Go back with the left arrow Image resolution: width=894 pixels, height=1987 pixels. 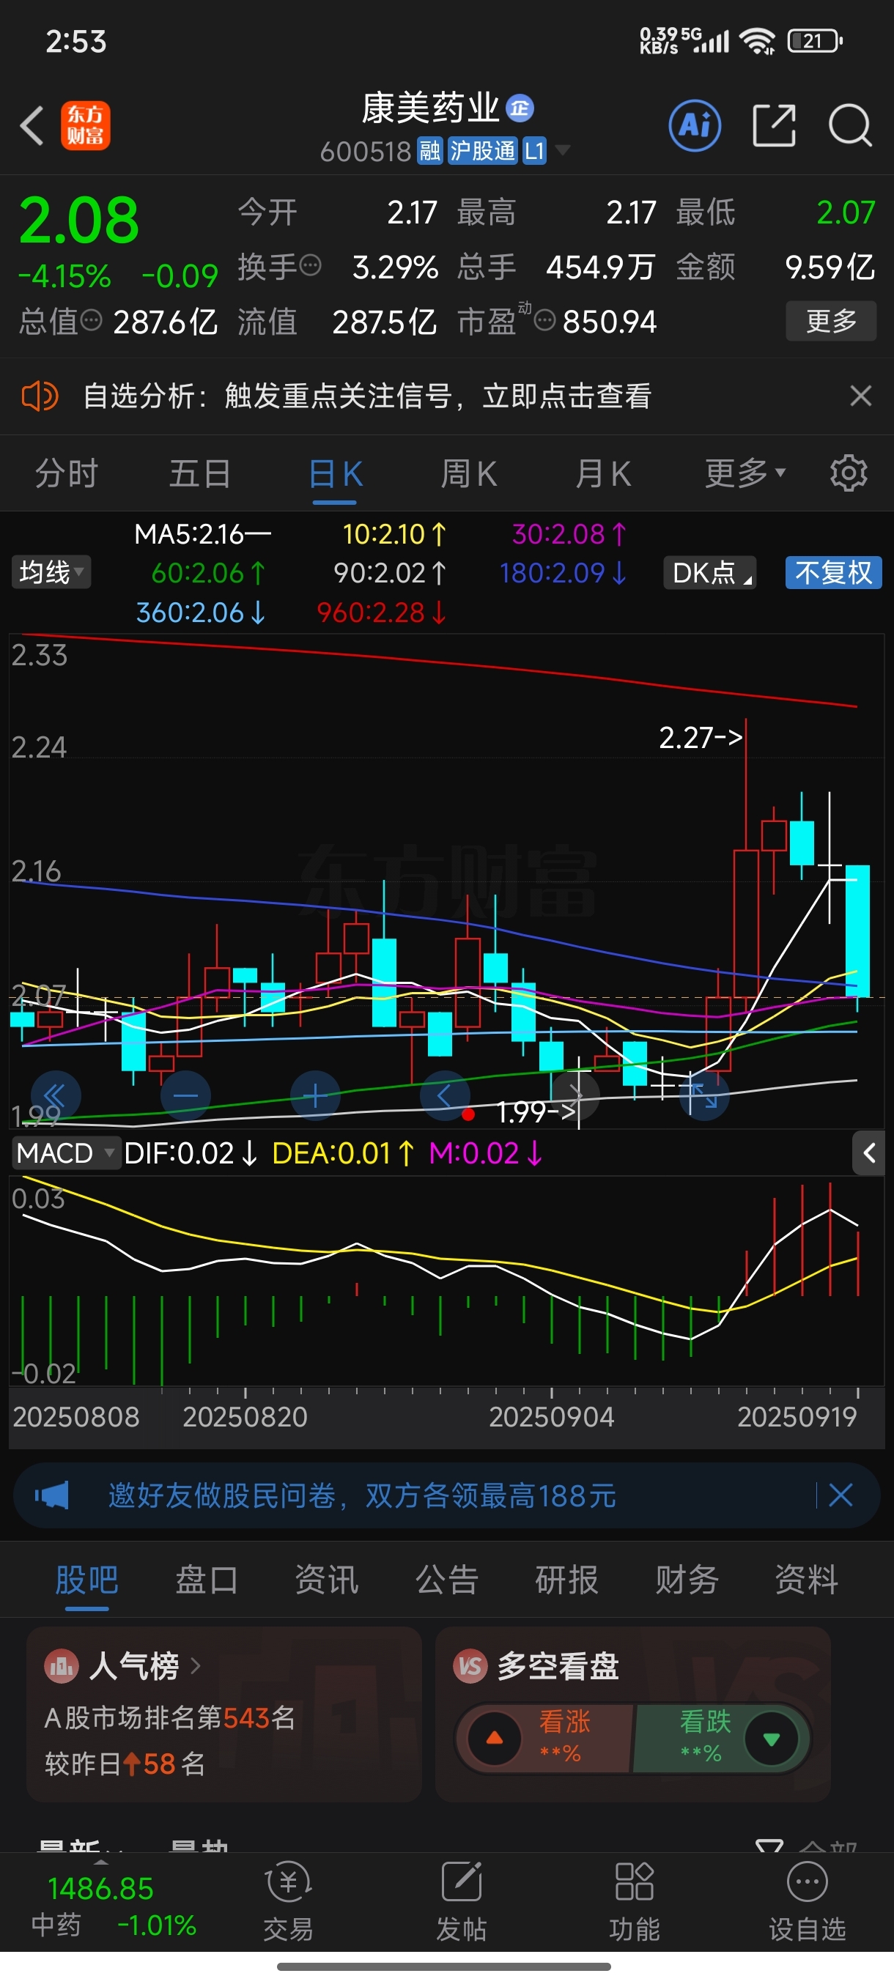32,125
